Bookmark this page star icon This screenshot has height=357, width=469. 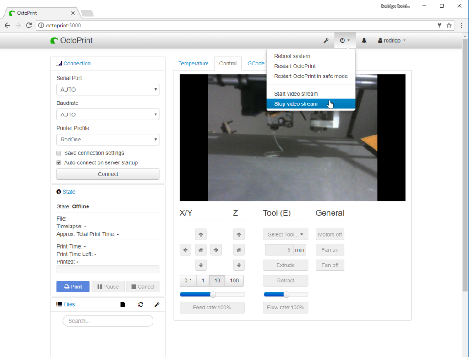449,26
